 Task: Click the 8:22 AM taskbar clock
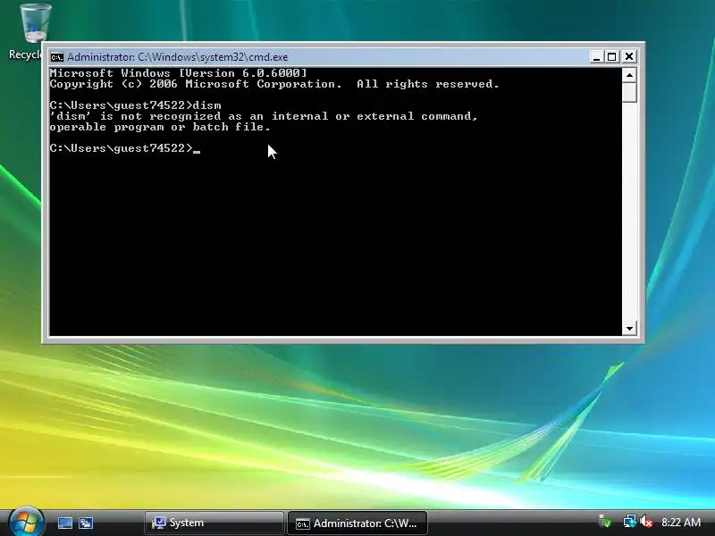(681, 523)
